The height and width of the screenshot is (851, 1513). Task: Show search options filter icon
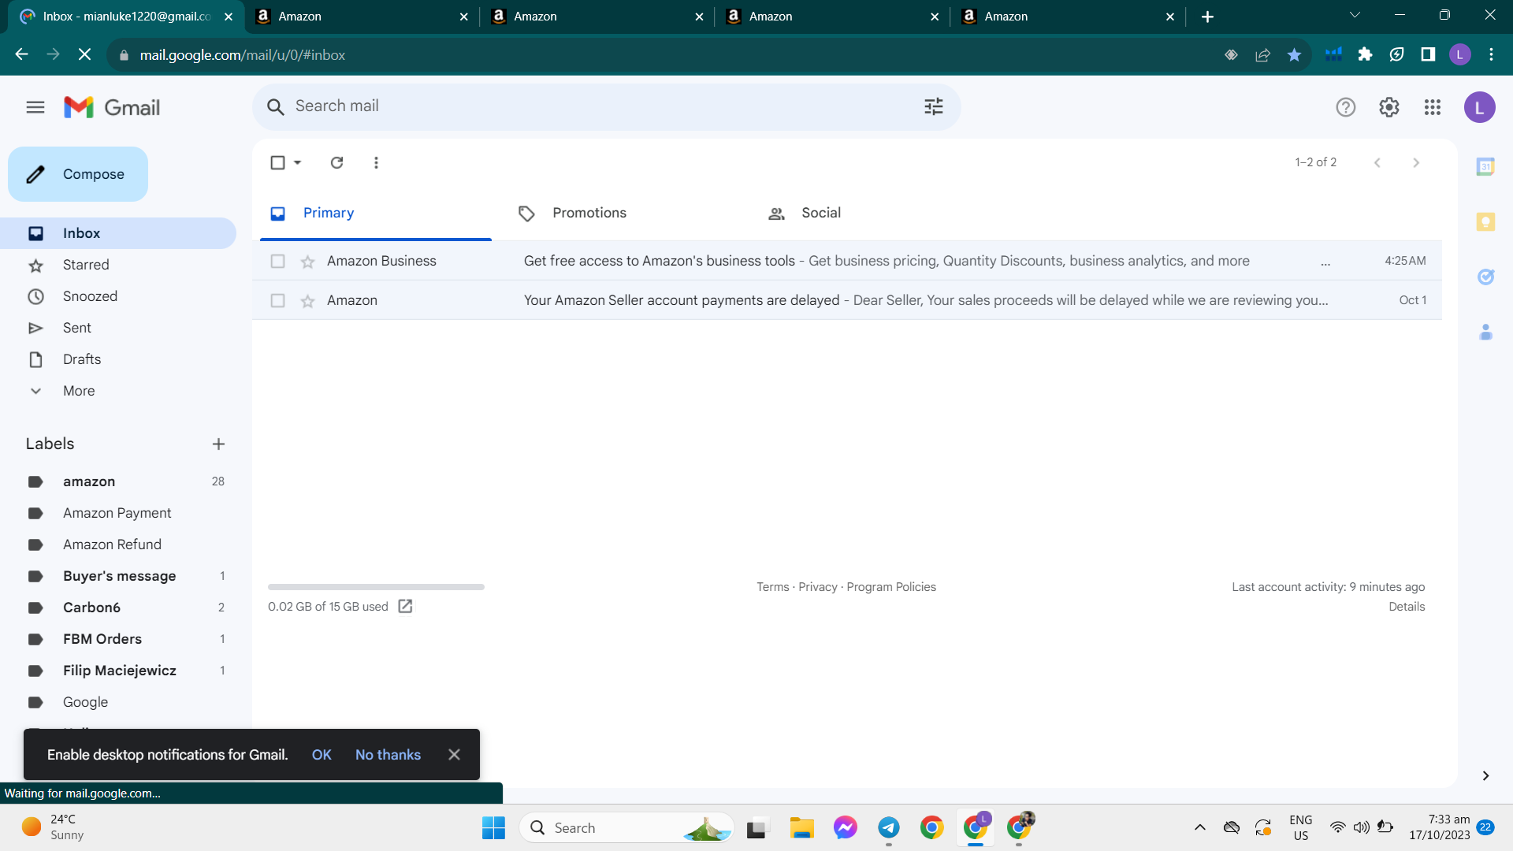click(934, 106)
